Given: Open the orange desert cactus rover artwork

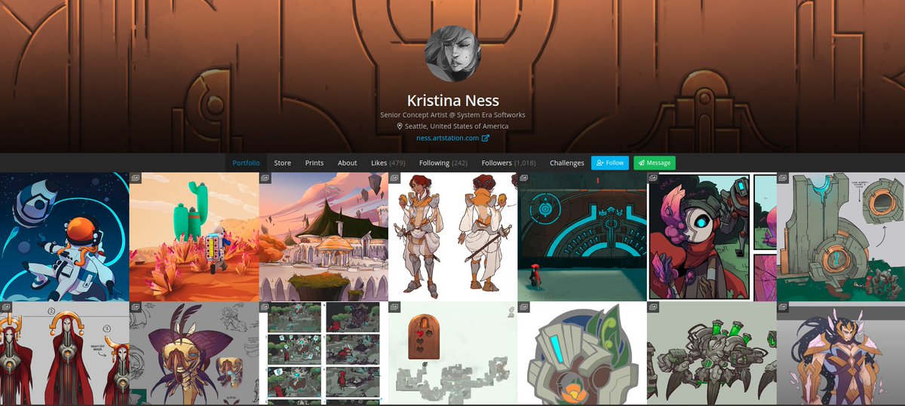Looking at the screenshot, I should 194,237.
